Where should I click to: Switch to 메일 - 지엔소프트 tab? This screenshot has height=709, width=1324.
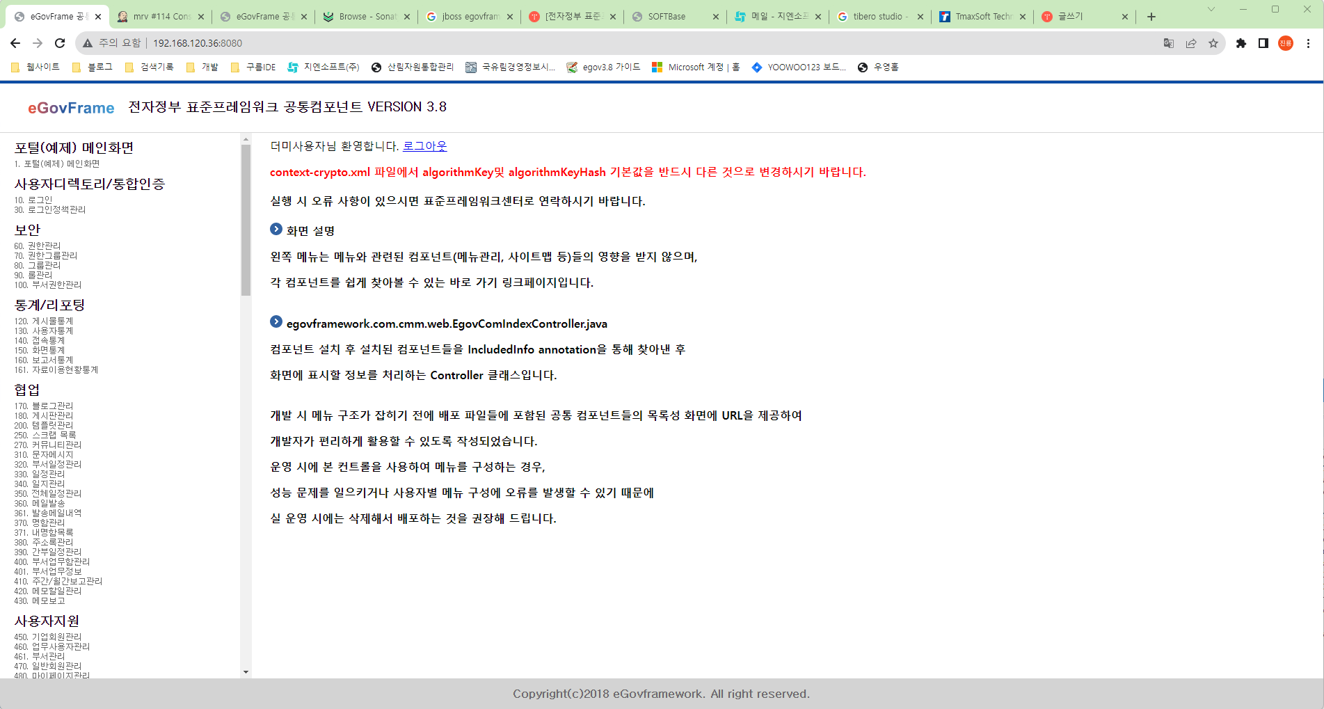tap(778, 17)
